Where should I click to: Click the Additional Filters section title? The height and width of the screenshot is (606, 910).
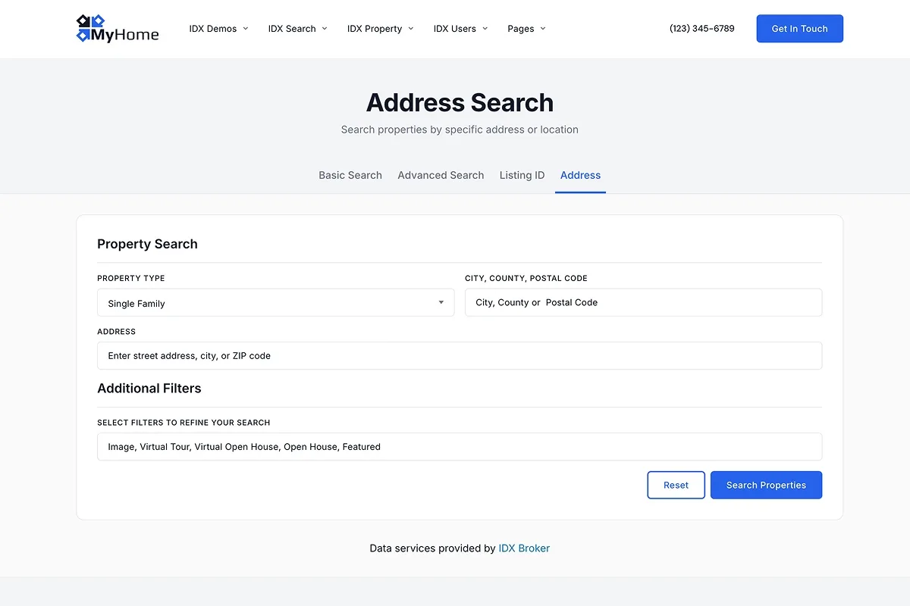(149, 389)
